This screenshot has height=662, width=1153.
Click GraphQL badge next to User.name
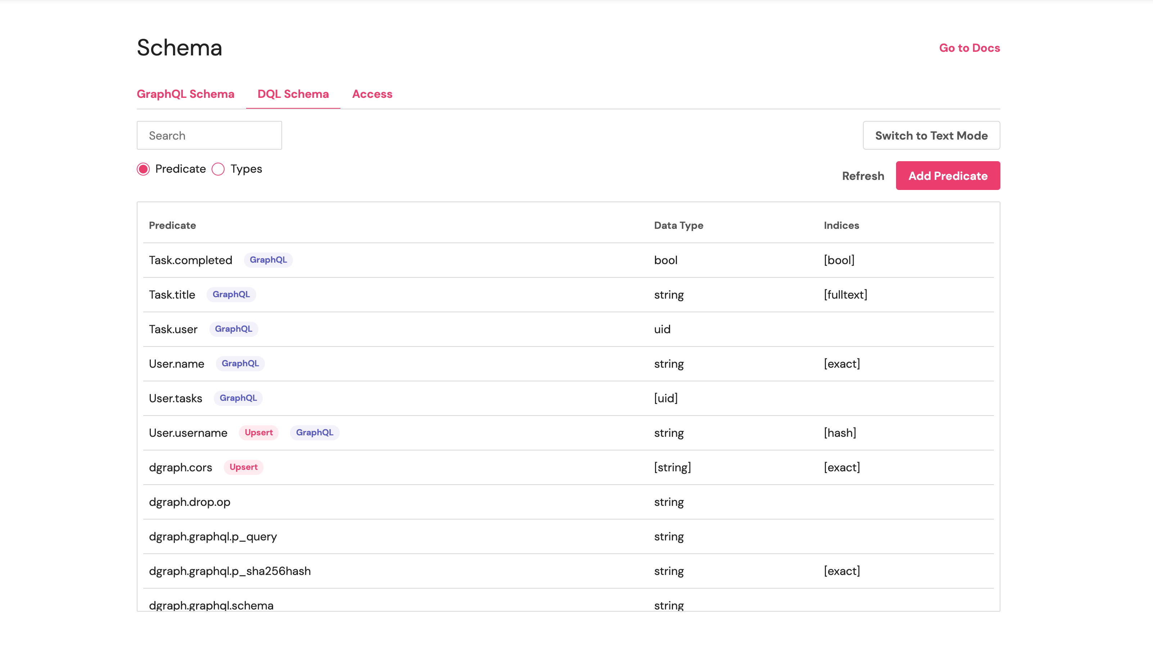coord(240,363)
